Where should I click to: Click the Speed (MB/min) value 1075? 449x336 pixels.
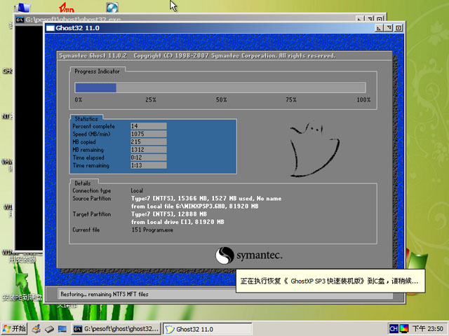tap(149, 134)
